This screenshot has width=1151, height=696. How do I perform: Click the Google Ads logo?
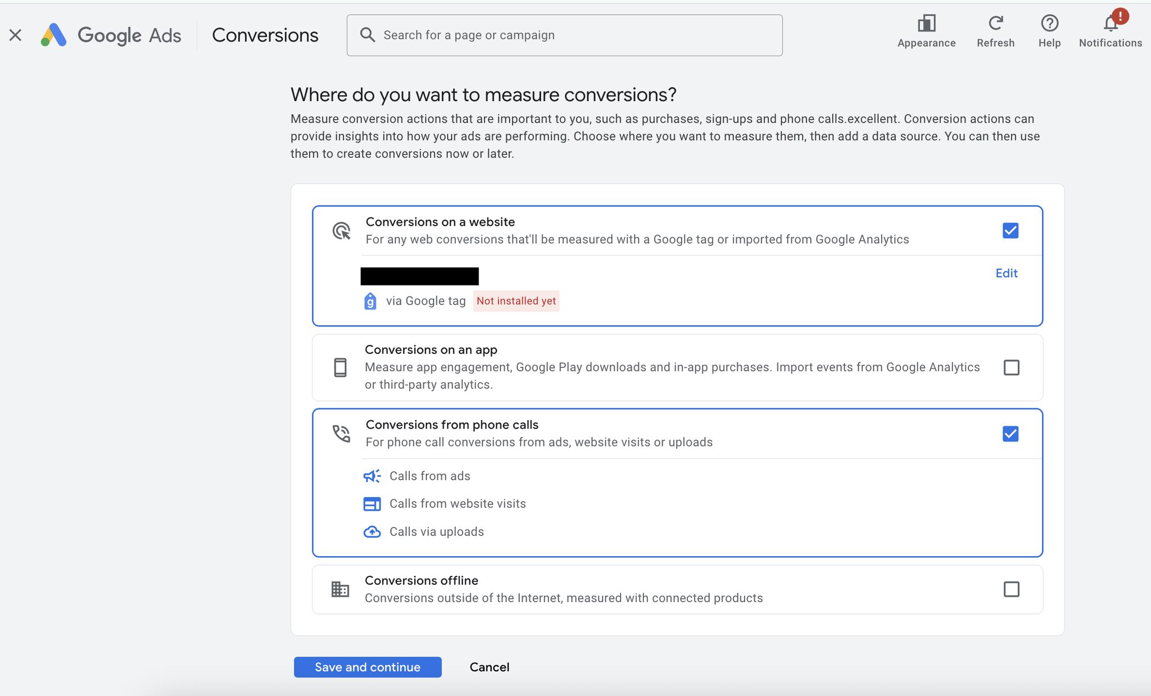coord(111,35)
